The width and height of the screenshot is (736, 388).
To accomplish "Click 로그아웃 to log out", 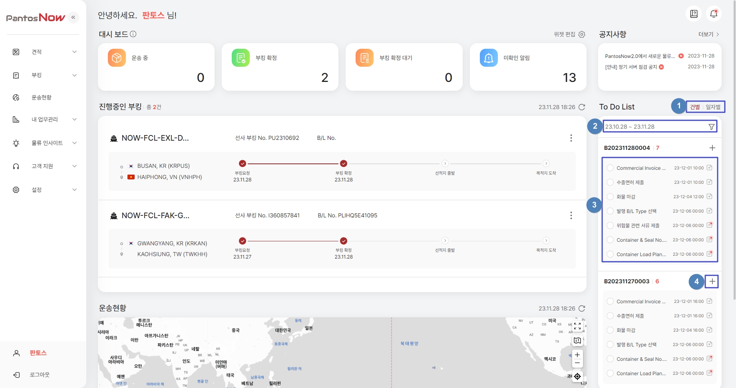I will (40, 375).
